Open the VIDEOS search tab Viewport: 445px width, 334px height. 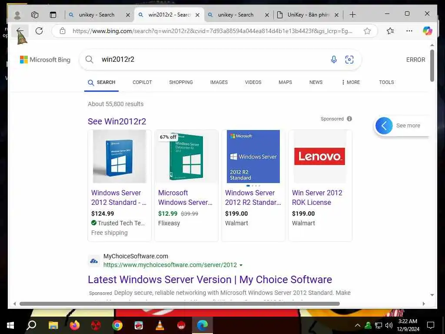253,82
